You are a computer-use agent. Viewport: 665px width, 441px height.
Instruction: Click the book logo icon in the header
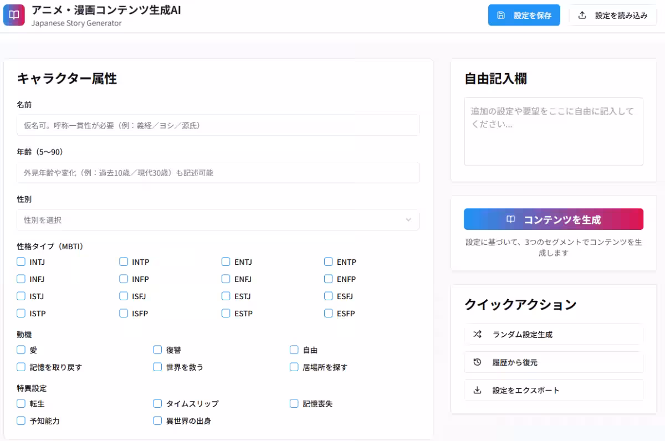point(14,14)
